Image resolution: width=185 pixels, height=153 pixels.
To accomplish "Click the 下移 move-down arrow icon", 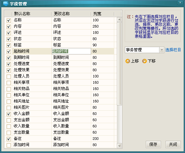I will tap(145, 61).
